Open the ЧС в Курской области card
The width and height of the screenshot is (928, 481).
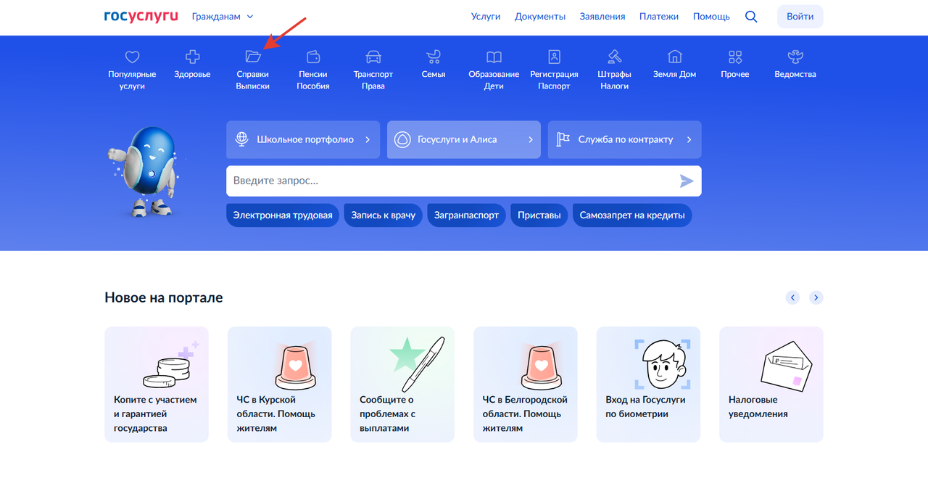pos(280,385)
